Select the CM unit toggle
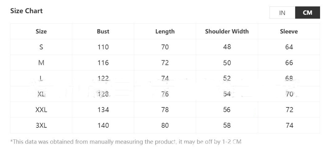Image resolution: width=334 pixels, height=153 pixels. coord(307,13)
